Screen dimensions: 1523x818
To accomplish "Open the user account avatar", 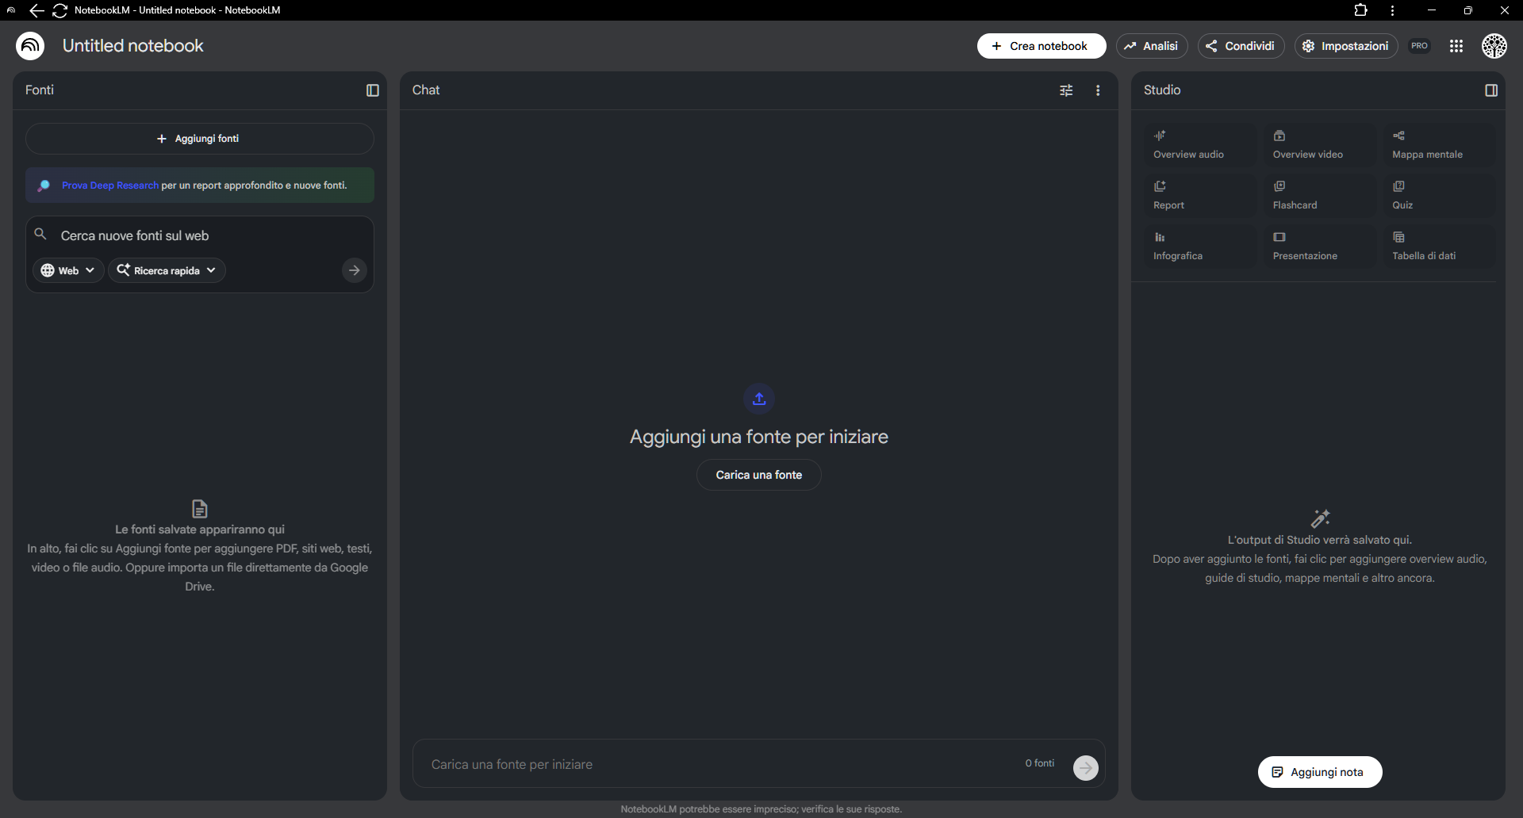I will (1494, 46).
